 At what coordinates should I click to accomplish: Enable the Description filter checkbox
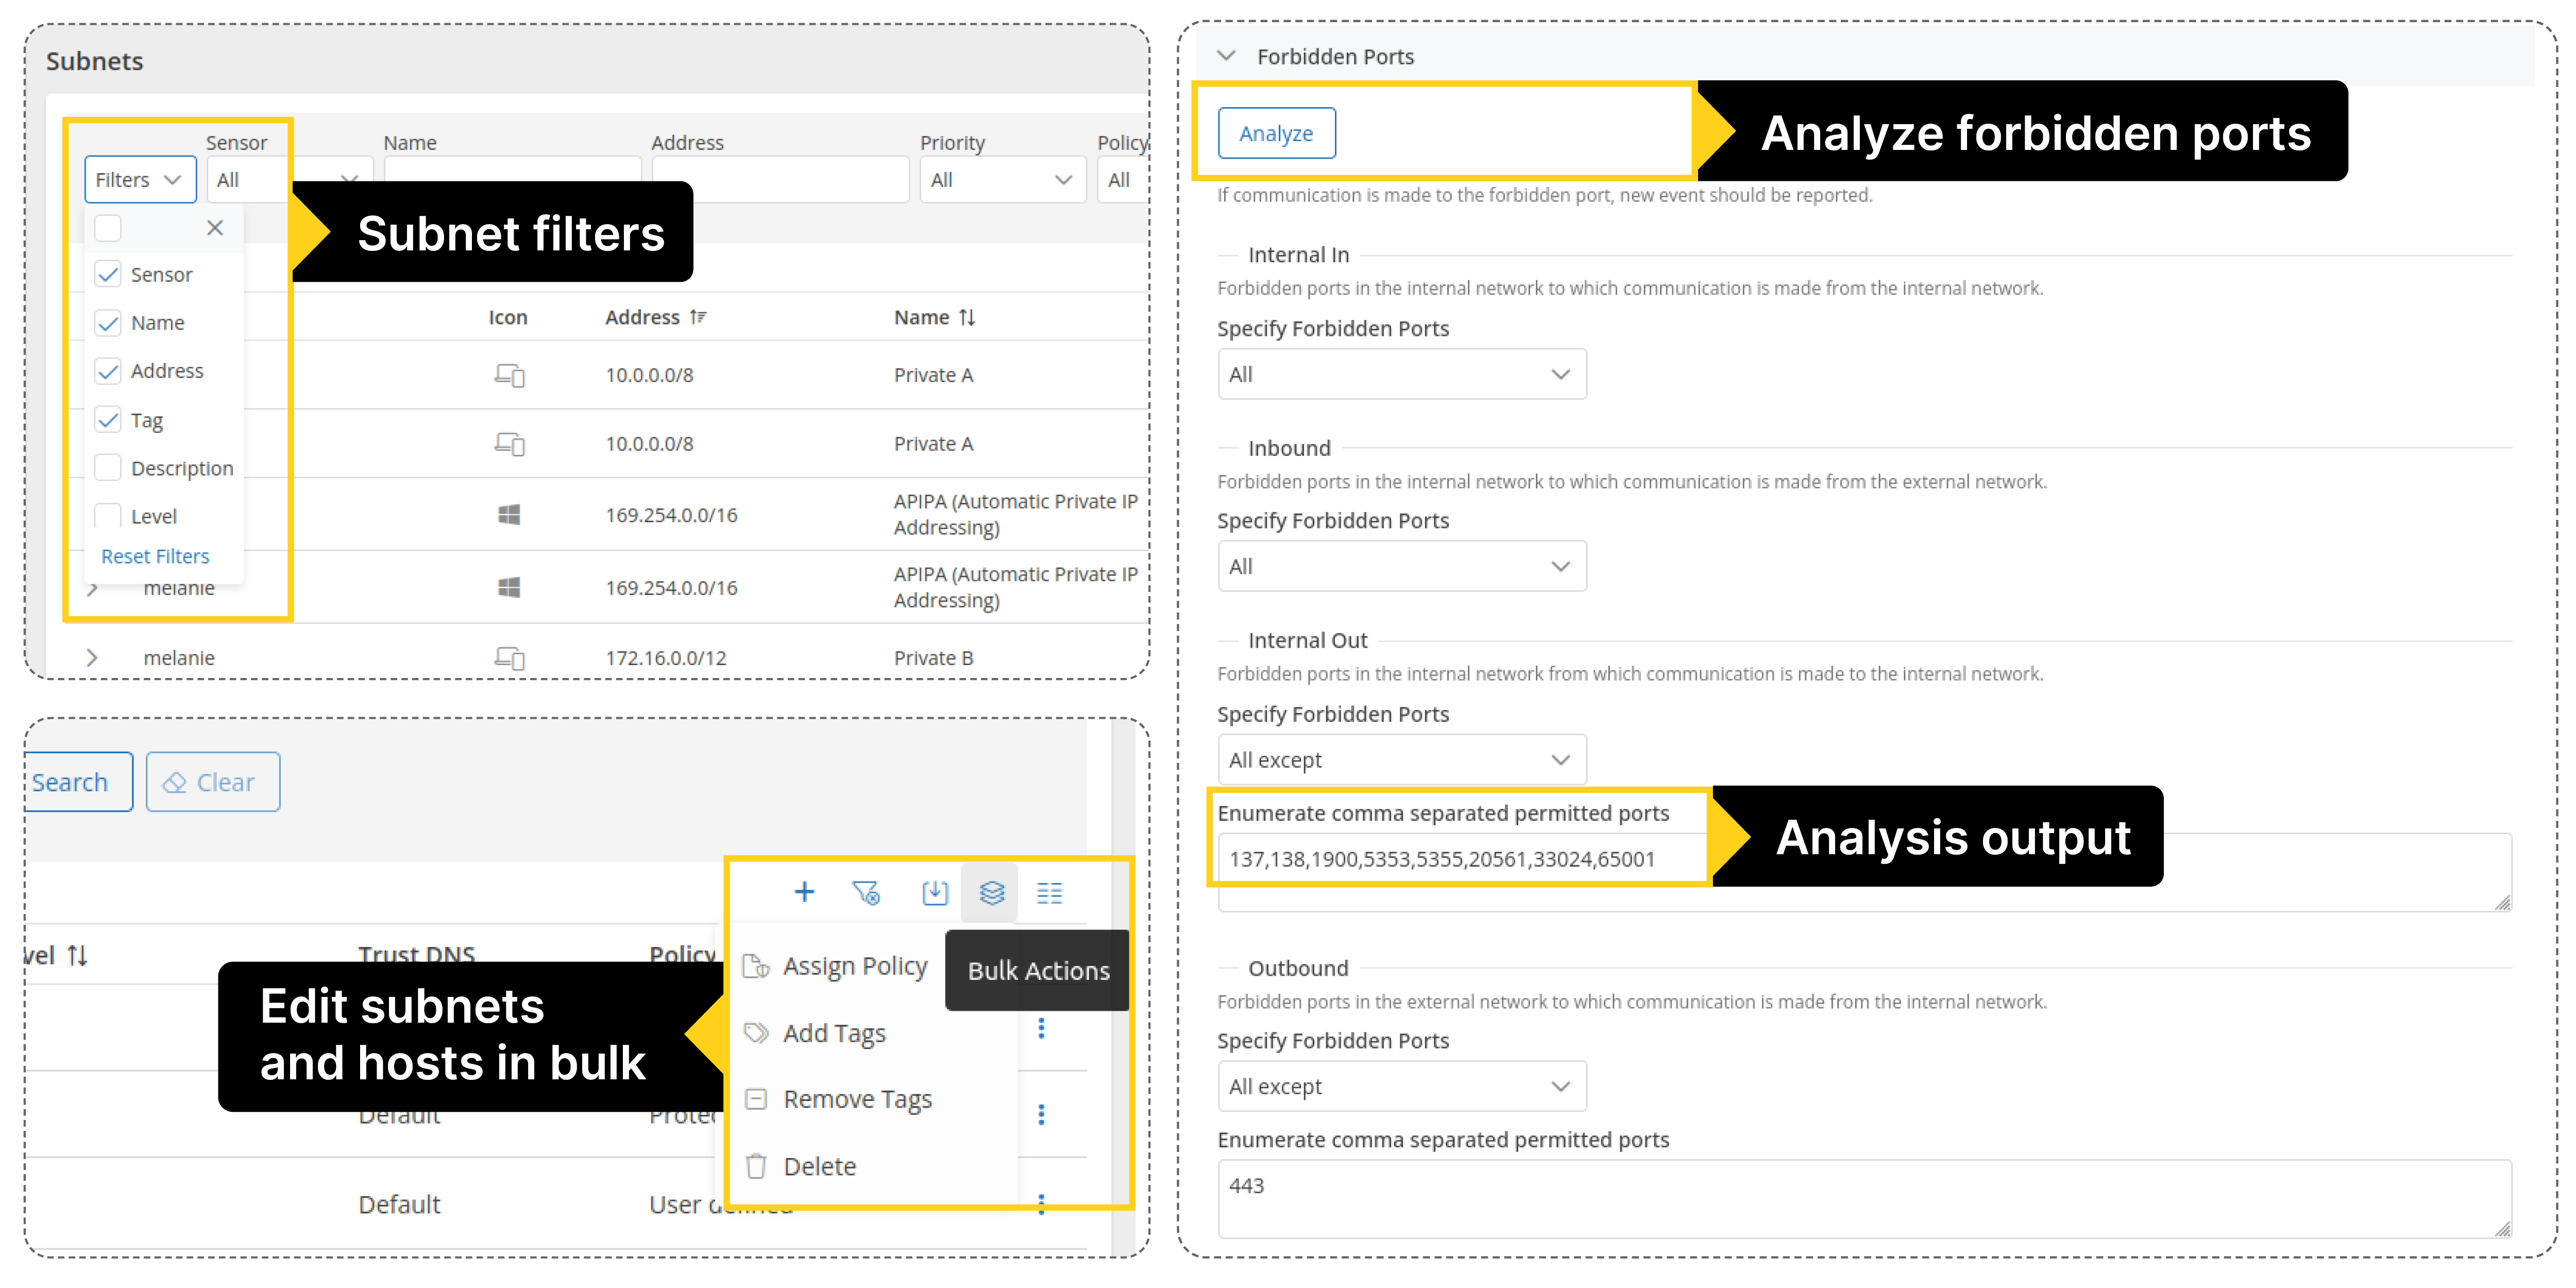pyautogui.click(x=108, y=468)
